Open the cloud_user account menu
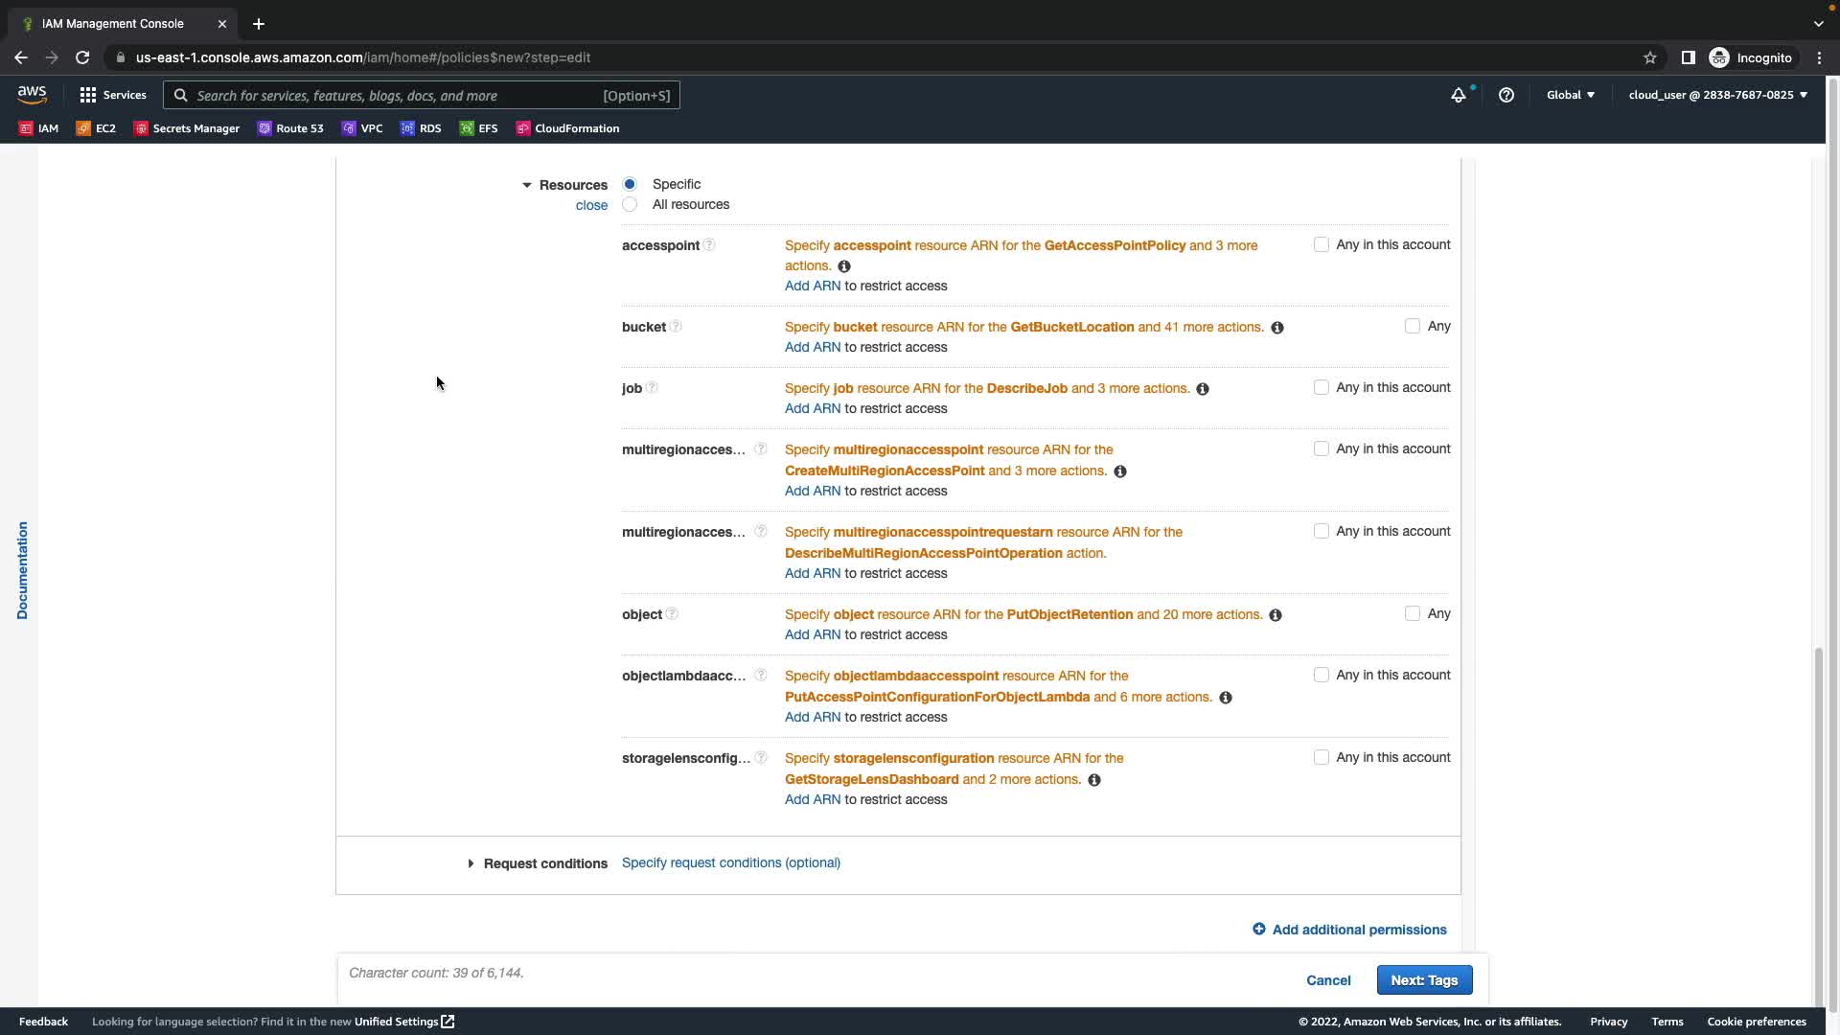 pos(1716,95)
